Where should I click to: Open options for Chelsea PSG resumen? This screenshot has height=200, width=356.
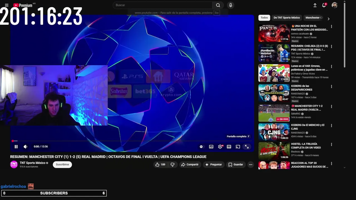(x=331, y=47)
